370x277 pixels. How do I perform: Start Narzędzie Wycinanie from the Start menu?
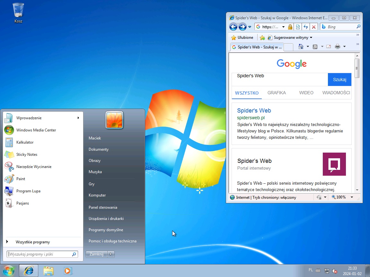pyautogui.click(x=43, y=166)
